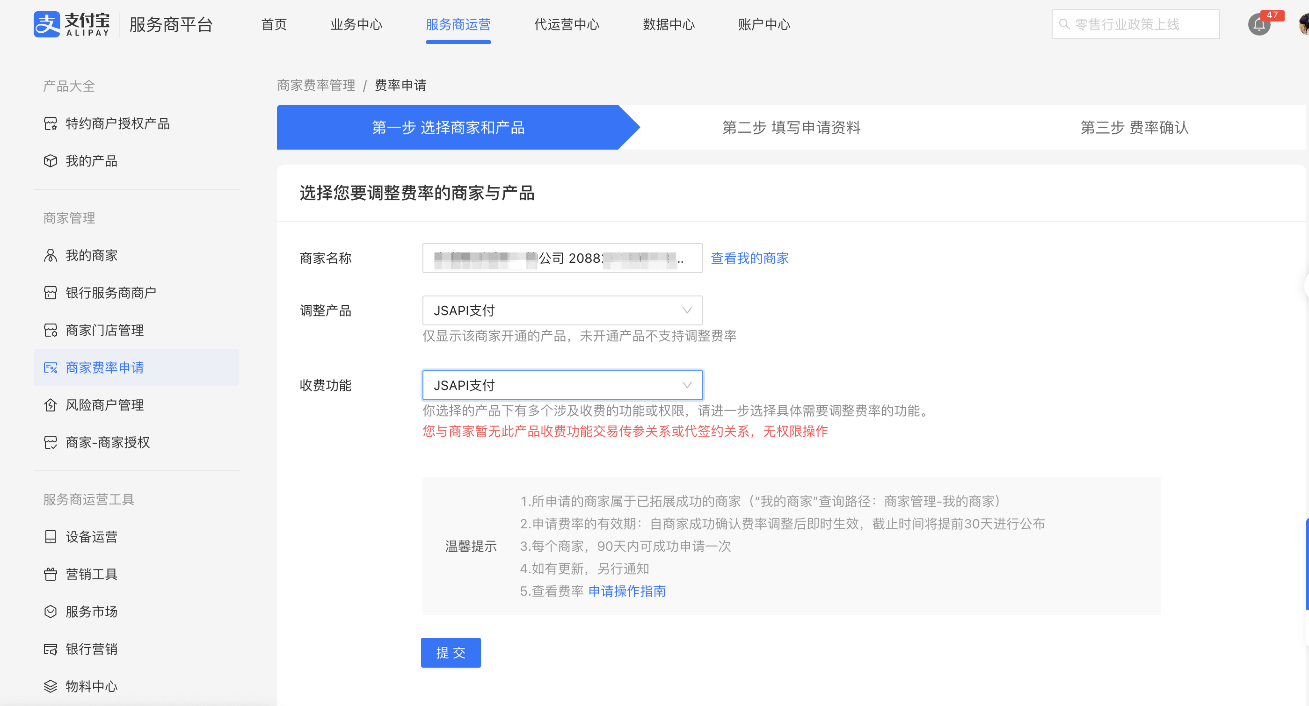This screenshot has width=1309, height=706.
Task: Click the 商家费率管理 breadcrumb
Action: (x=316, y=86)
